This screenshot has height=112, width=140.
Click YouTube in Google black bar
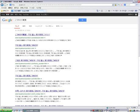26,15
